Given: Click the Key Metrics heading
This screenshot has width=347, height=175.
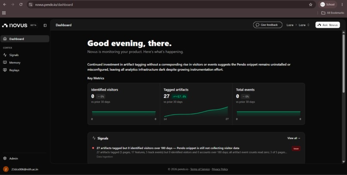Looking at the screenshot, I should click(x=96, y=78).
